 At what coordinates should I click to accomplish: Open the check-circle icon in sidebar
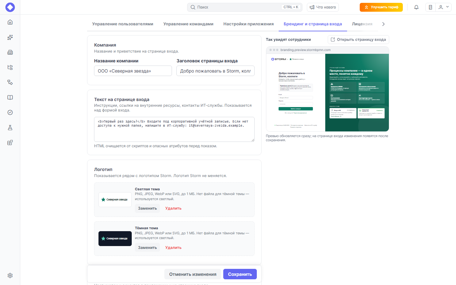pos(10,112)
